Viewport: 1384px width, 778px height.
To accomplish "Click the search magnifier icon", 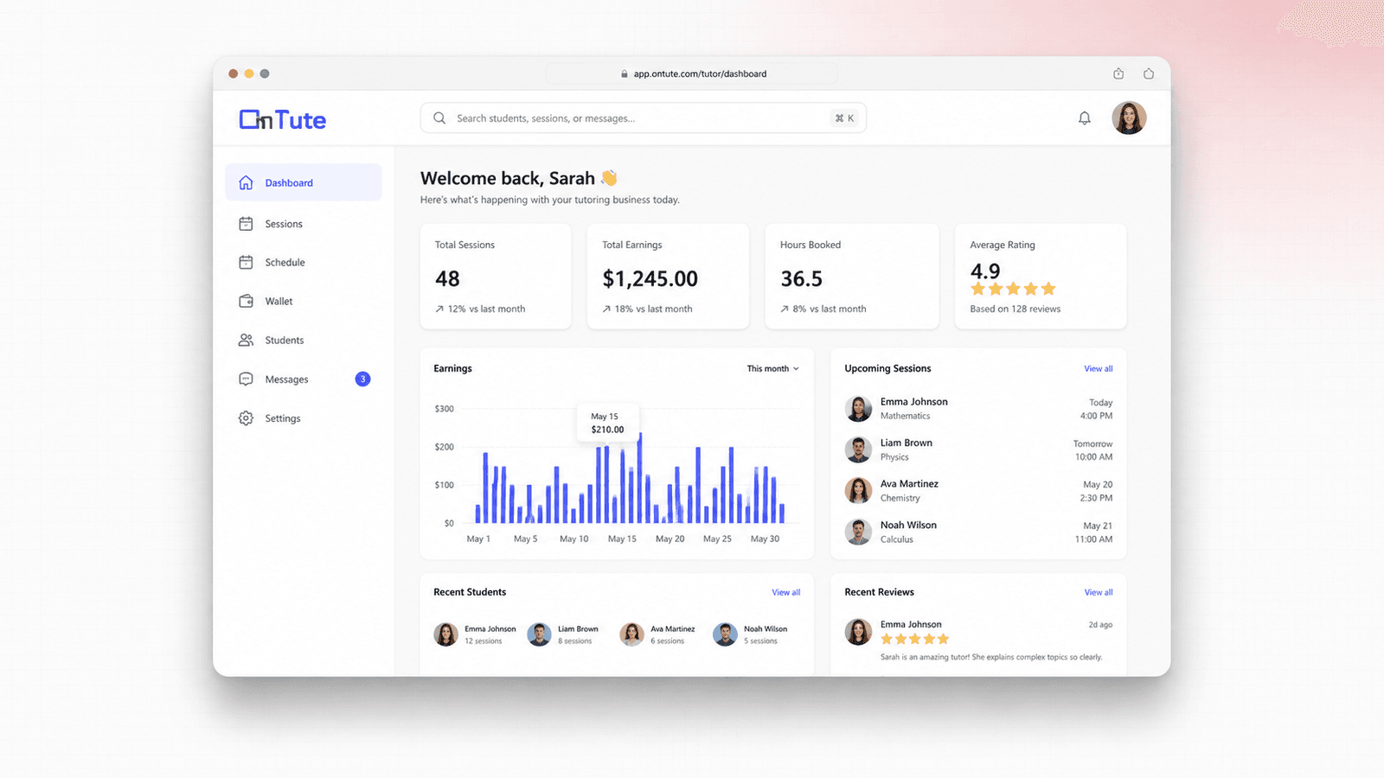I will [x=439, y=118].
